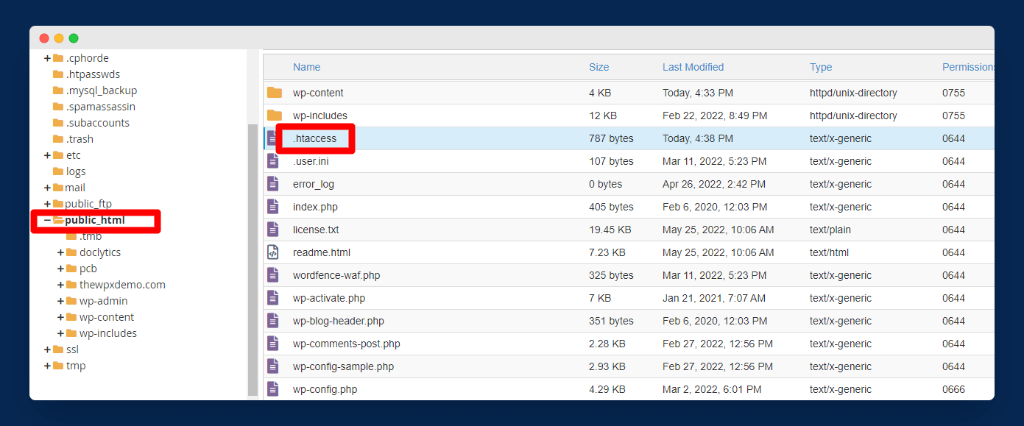
Task: Select the .htaccess file row
Action: click(315, 138)
